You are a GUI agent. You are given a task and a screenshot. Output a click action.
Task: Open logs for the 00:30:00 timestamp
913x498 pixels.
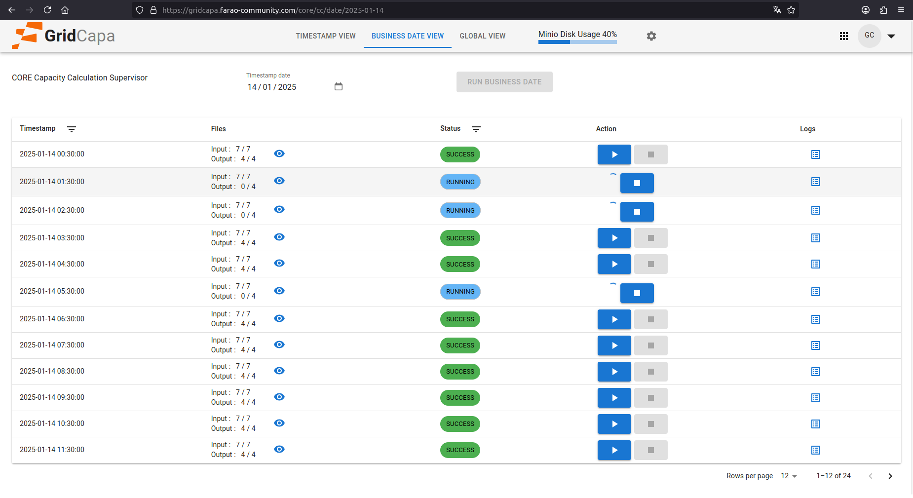click(x=815, y=154)
